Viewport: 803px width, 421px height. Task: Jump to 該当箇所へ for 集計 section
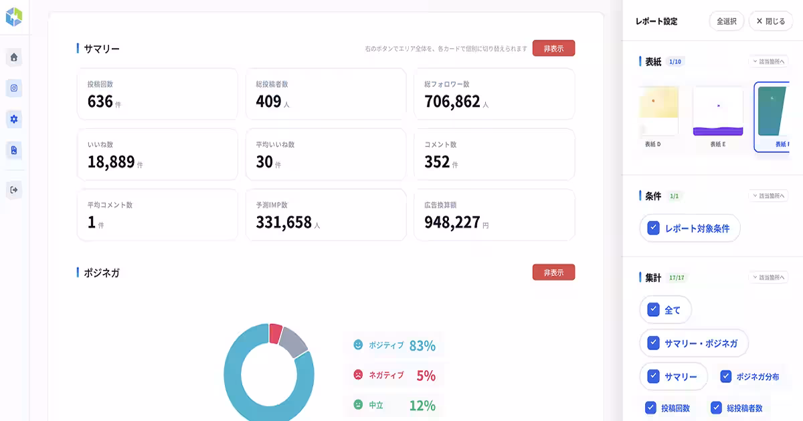coord(768,277)
